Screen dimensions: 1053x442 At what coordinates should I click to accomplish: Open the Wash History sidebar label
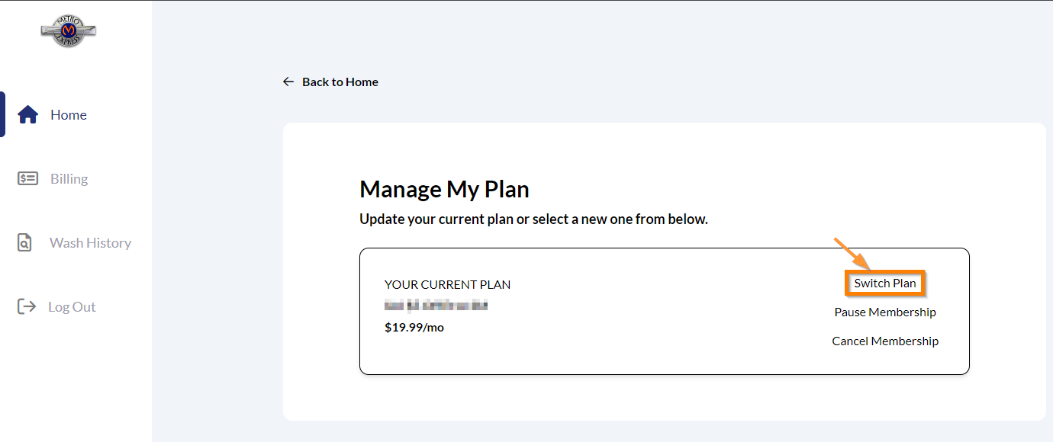(x=91, y=243)
